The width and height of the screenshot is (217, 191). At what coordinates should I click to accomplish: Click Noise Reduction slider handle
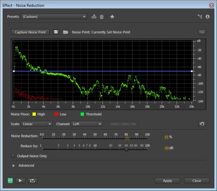coord(127,138)
